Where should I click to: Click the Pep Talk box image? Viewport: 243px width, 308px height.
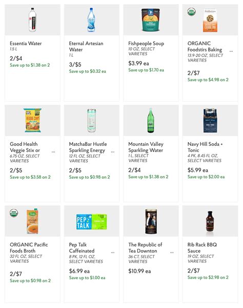[92, 222]
